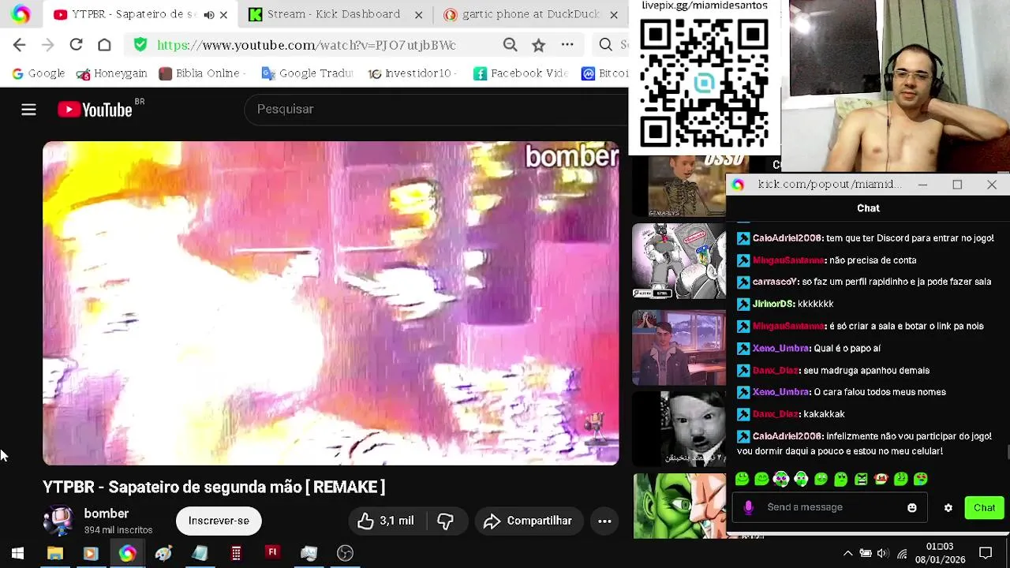The image size is (1010, 568).
Task: Close the Kick Dashboard tab
Action: [x=418, y=14]
